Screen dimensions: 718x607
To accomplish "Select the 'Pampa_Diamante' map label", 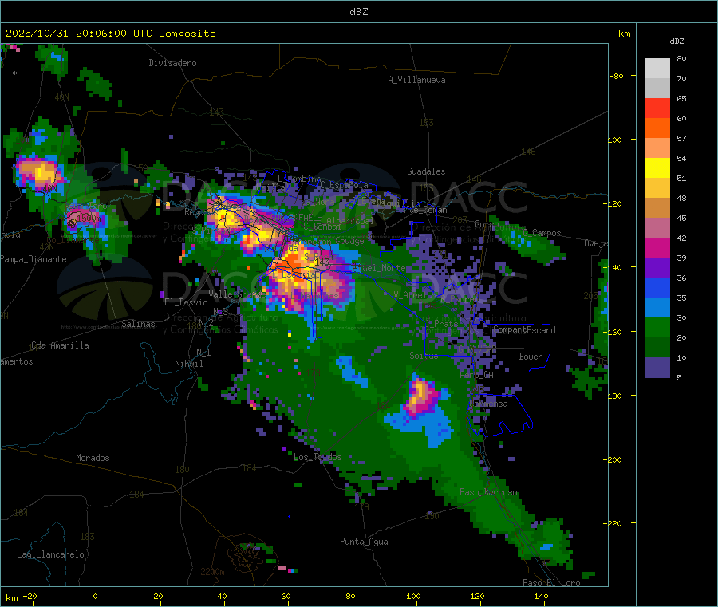I will [x=34, y=259].
